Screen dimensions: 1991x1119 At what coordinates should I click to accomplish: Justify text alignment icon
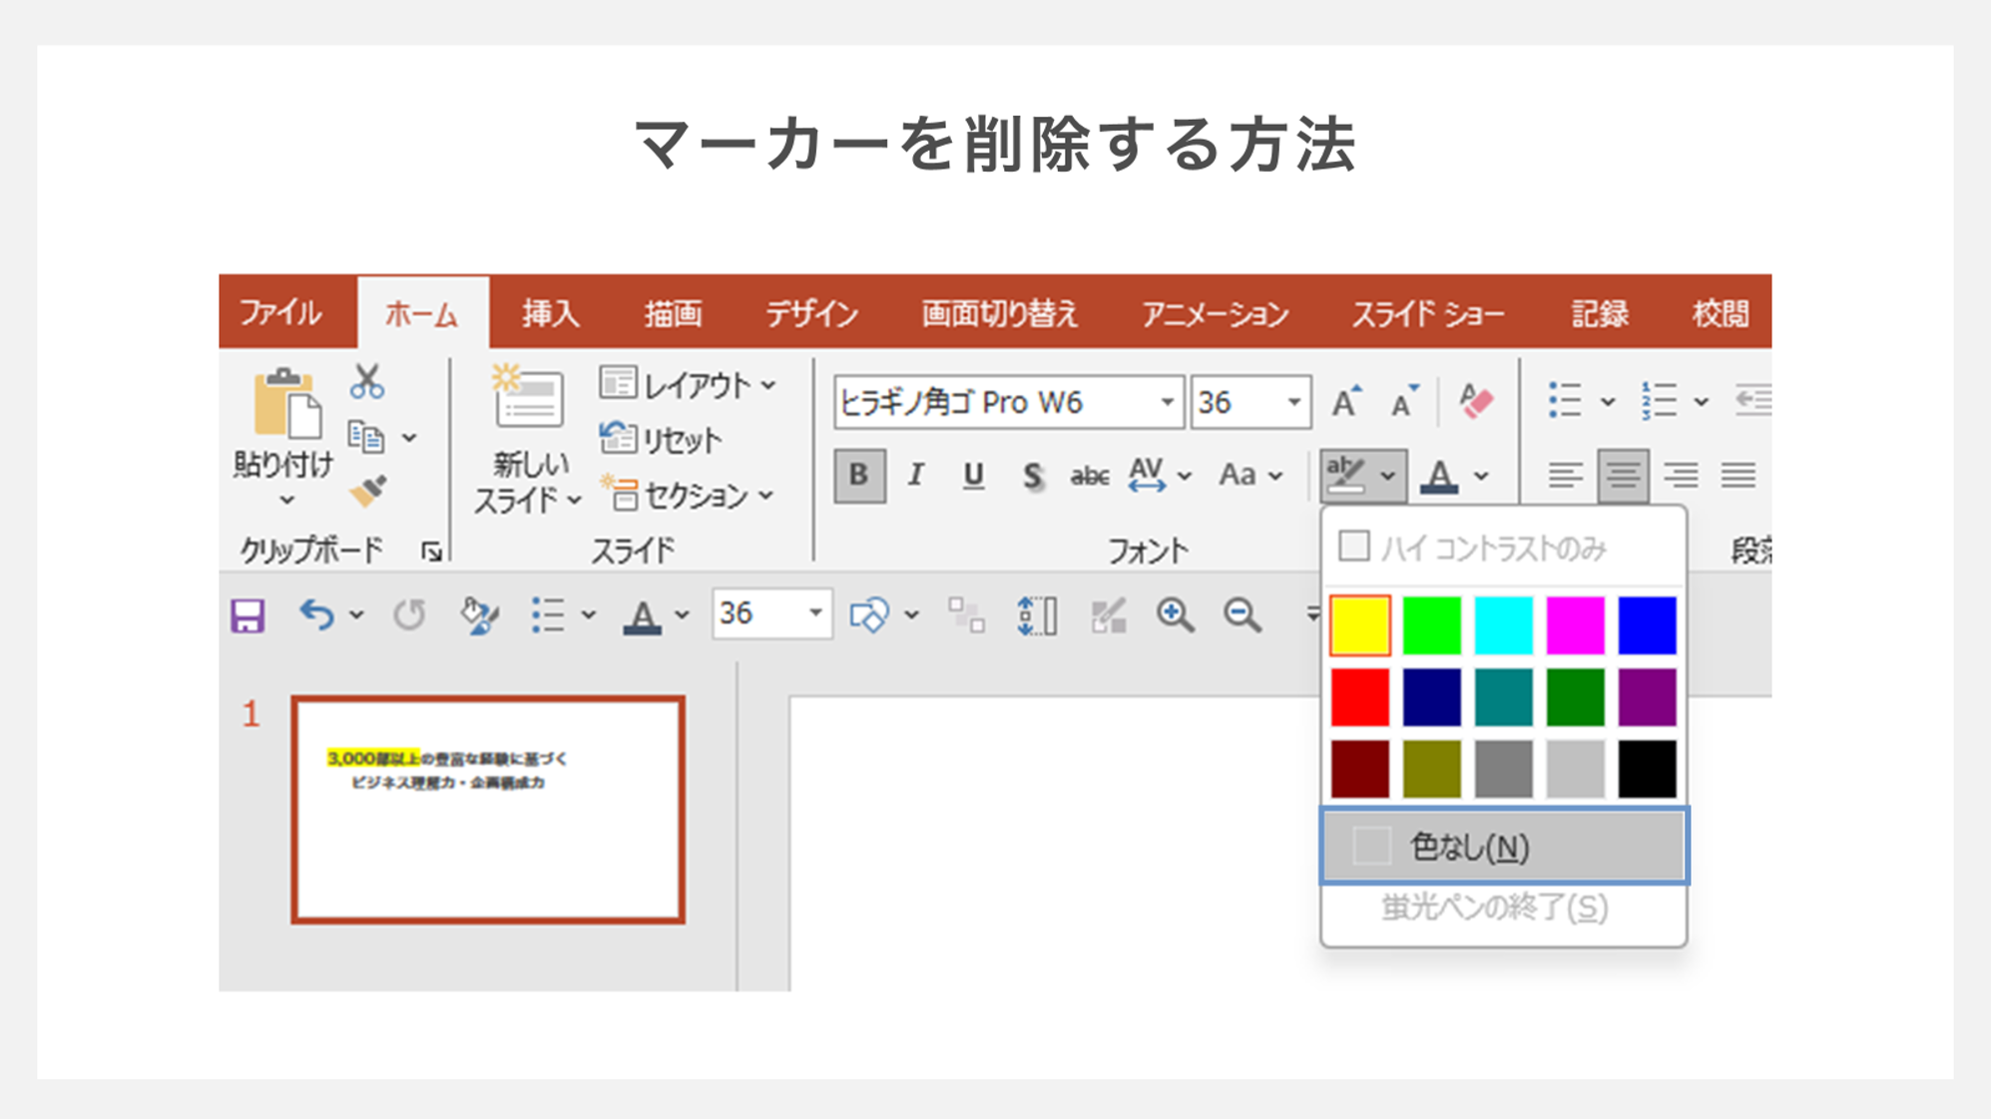pyautogui.click(x=1738, y=476)
